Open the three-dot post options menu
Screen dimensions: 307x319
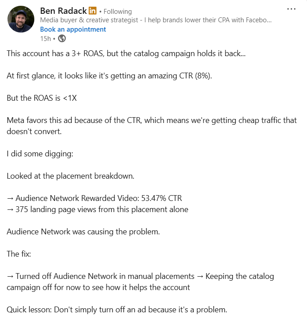click(291, 9)
